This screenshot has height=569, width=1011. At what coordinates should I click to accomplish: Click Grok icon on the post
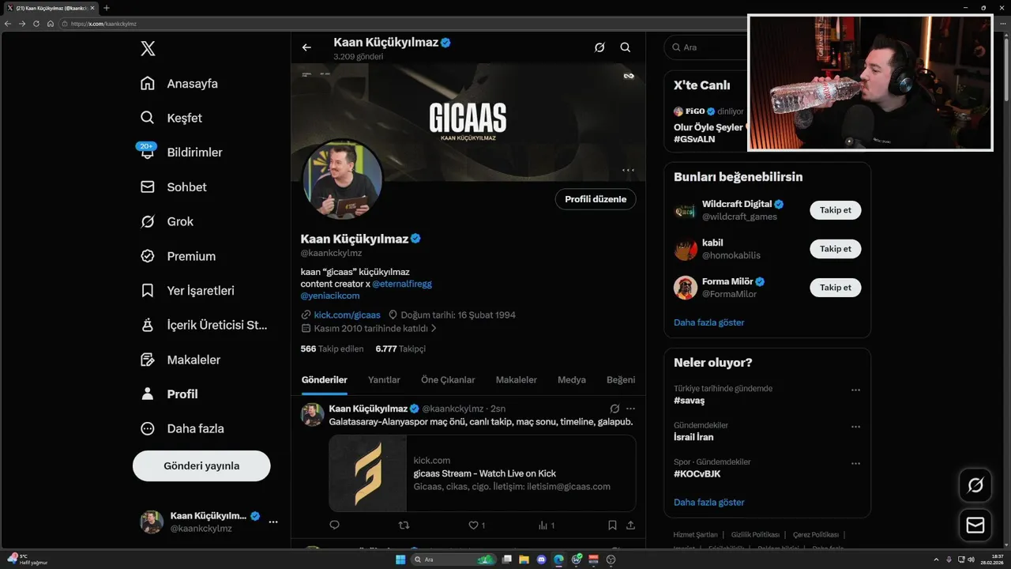[x=614, y=409]
